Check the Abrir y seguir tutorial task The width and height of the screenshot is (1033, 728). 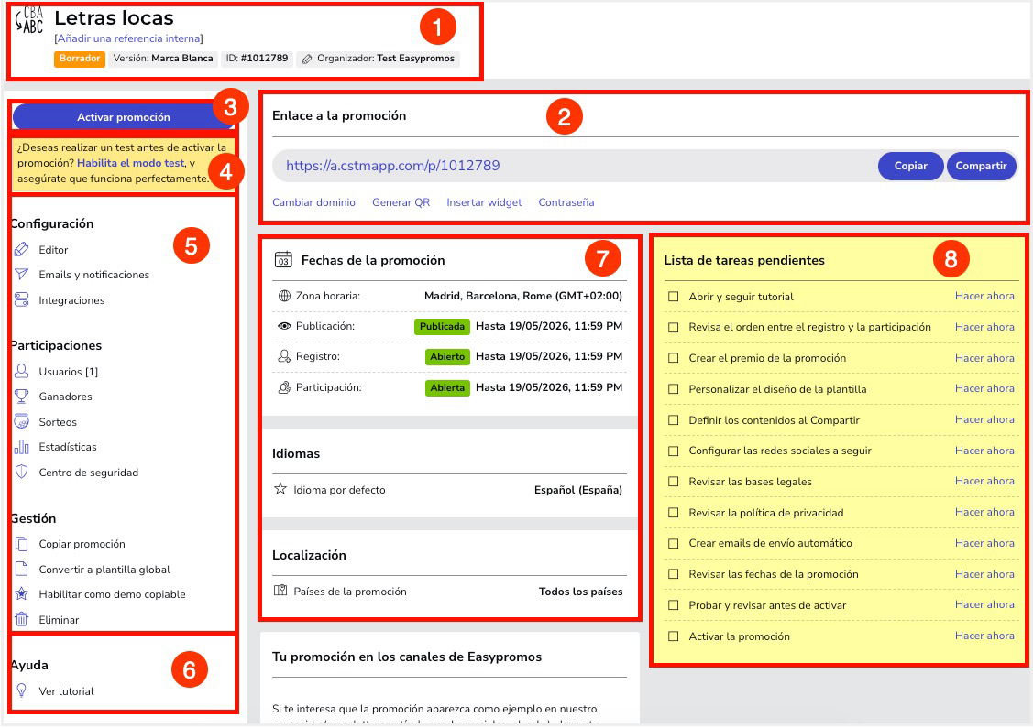pos(674,297)
